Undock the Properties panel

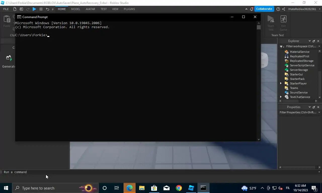pyautogui.click(x=314, y=107)
